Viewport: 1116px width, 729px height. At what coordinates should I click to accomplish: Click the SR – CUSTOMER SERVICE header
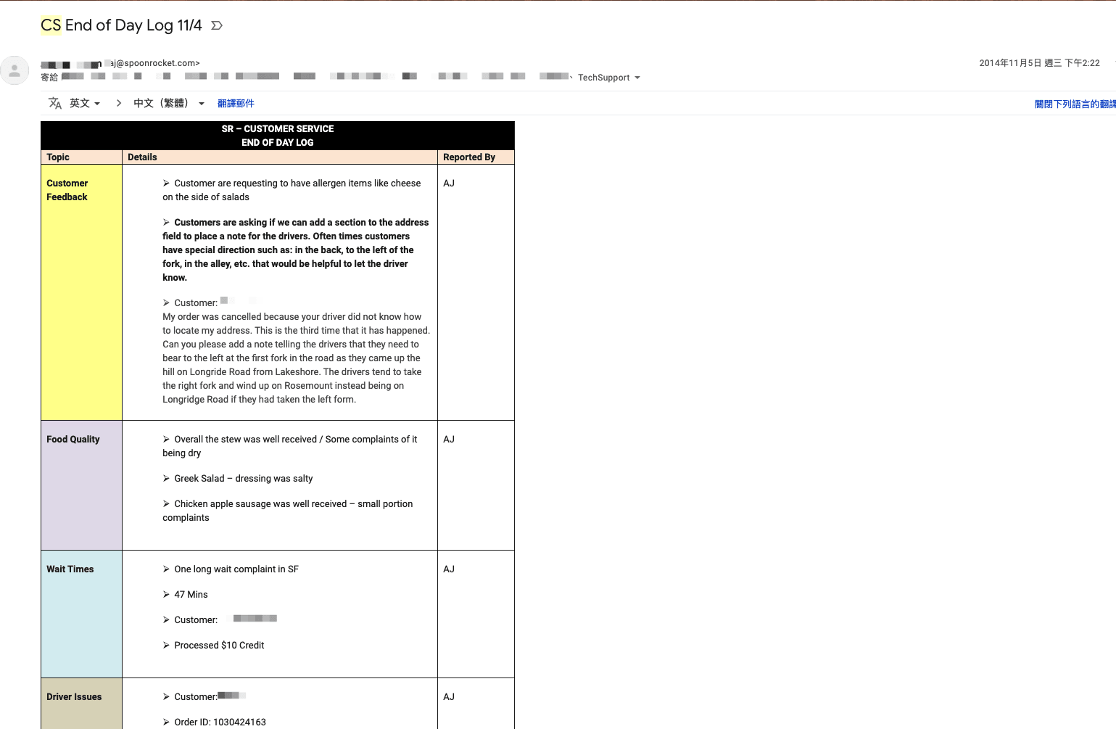[x=278, y=136]
